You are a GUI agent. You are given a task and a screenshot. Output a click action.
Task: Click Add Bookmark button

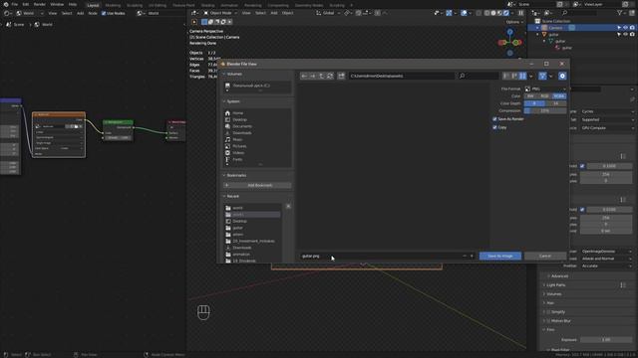pyautogui.click(x=257, y=186)
